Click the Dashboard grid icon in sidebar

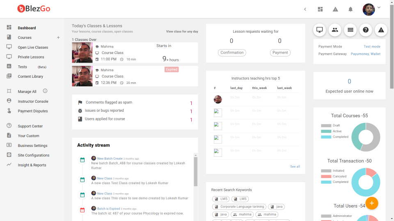click(9, 27)
